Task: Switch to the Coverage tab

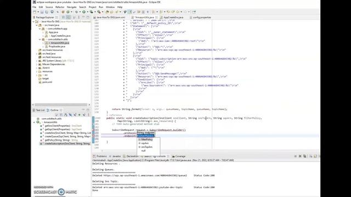Action: click(x=179, y=157)
